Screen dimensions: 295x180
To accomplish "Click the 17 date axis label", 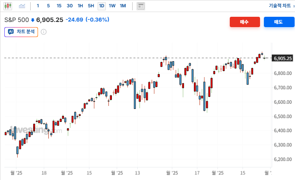I will [x=197, y=173].
